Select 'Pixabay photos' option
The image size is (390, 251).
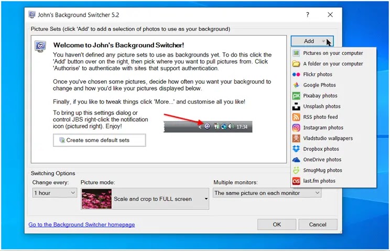[x=333, y=96]
